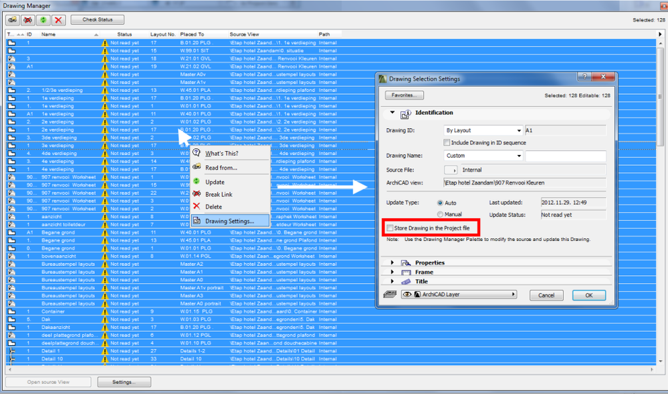Click the red X Delete toolbar icon

[58, 20]
